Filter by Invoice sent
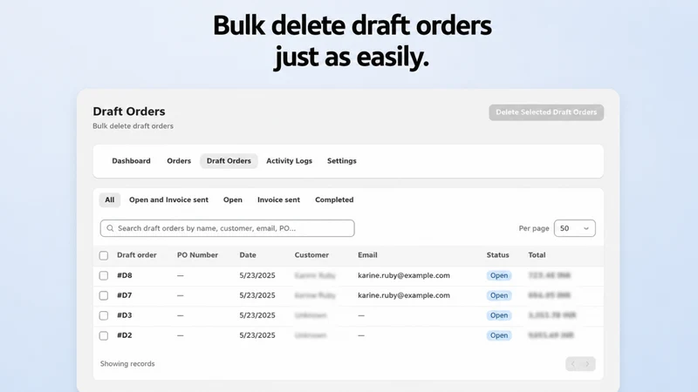Image resolution: width=698 pixels, height=392 pixels. [278, 200]
